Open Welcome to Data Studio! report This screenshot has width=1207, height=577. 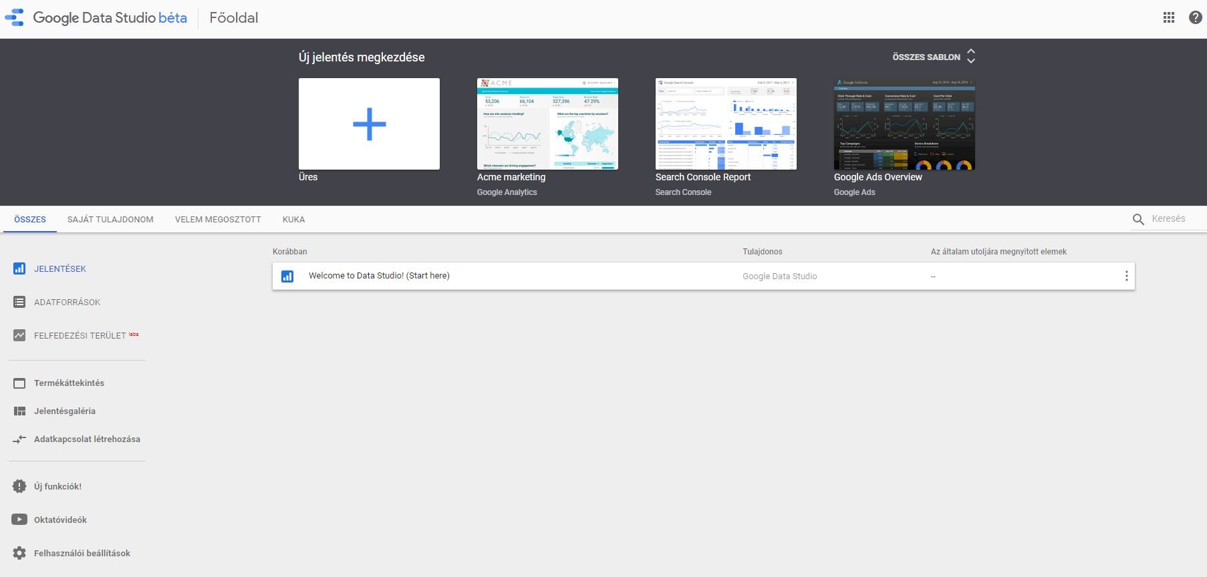[379, 276]
